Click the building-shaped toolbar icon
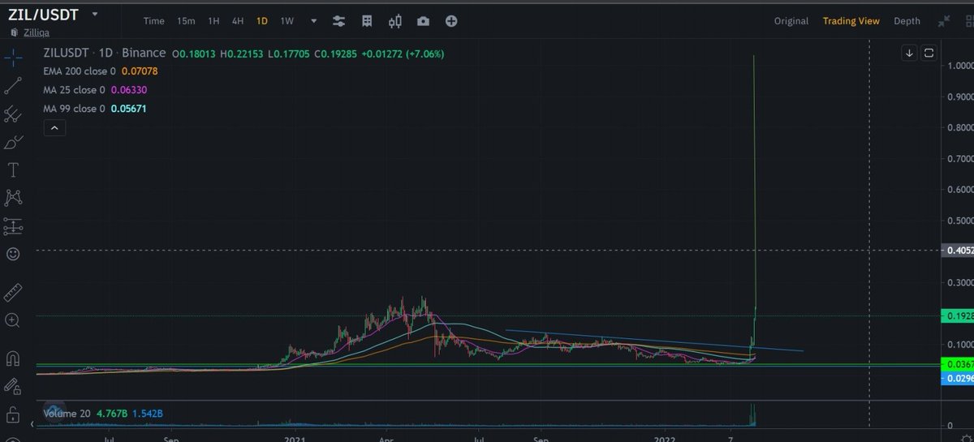 pos(367,21)
